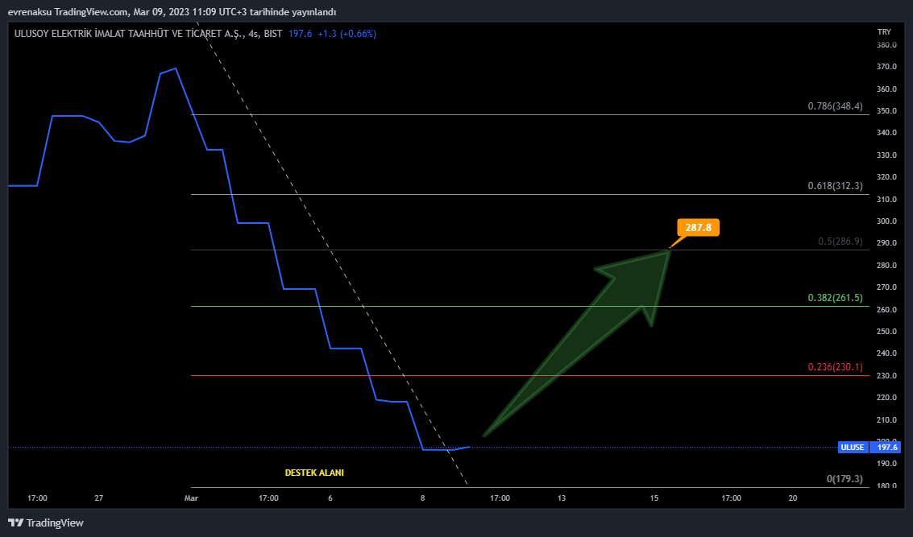Select the 0.5(286.9) Fibonacci label
Viewport: 913px width, 537px height.
click(840, 242)
